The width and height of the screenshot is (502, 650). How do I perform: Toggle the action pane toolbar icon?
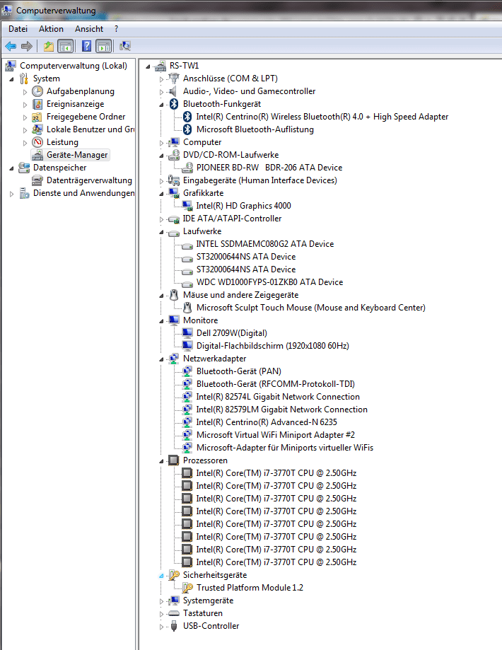(104, 46)
